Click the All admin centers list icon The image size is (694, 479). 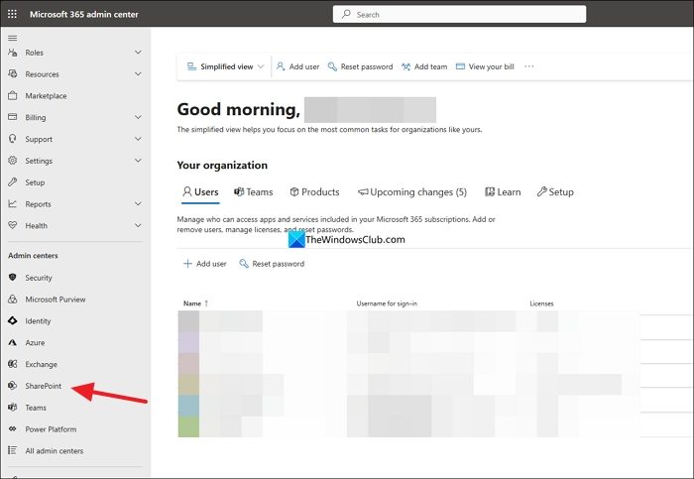[x=12, y=450]
